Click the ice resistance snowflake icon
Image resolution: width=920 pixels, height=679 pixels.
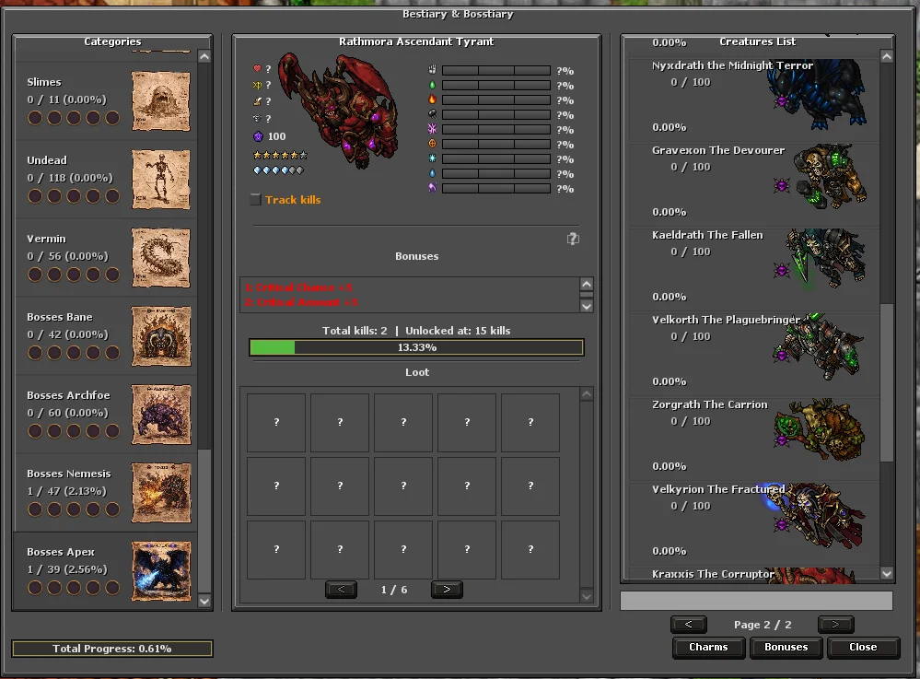pyautogui.click(x=433, y=158)
